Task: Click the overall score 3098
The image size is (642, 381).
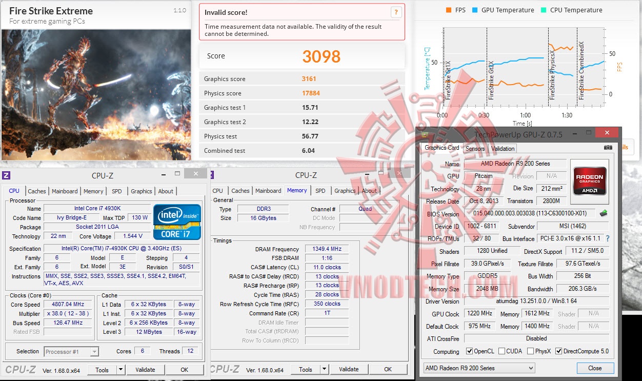Action: tap(322, 56)
